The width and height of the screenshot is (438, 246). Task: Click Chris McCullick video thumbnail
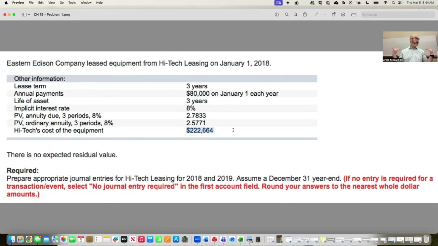410,47
